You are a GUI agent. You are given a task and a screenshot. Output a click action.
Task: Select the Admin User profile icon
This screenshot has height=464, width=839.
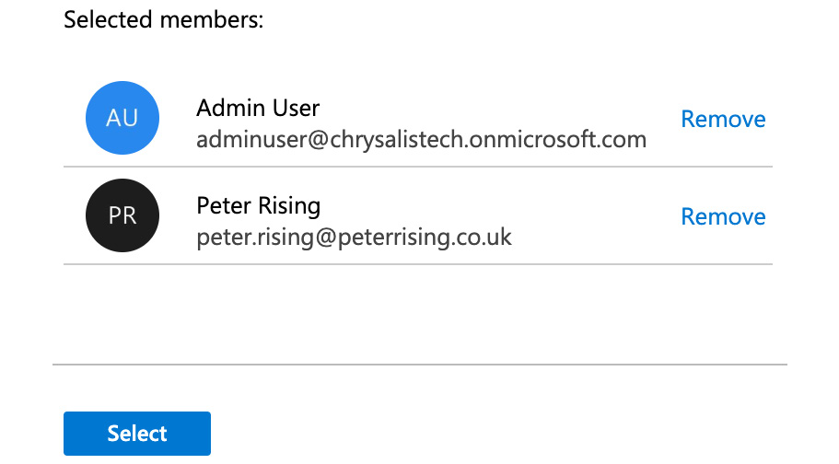pos(122,119)
